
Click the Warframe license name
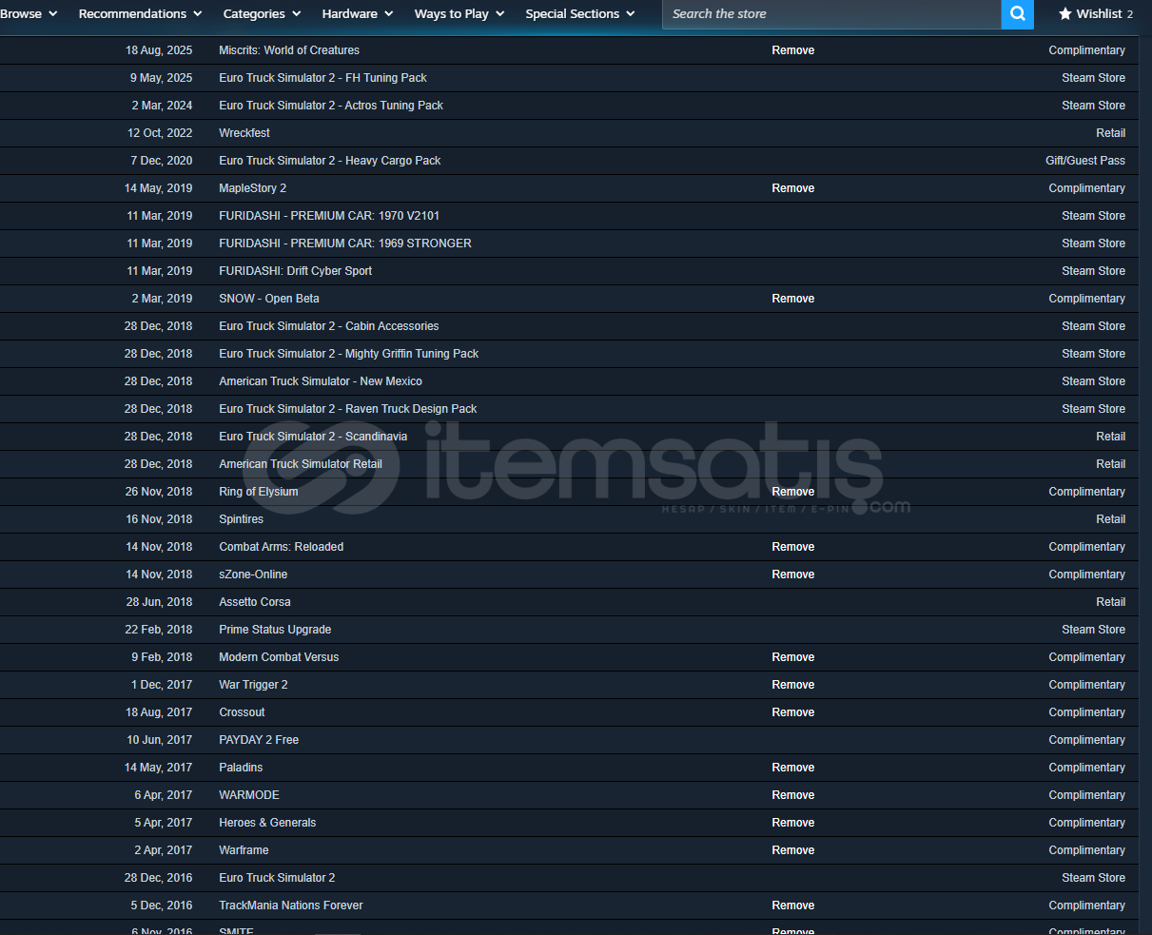(244, 850)
